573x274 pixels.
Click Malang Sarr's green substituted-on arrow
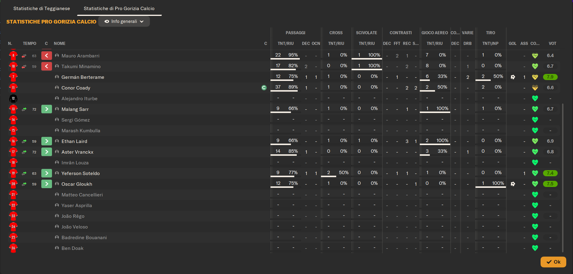click(x=47, y=109)
